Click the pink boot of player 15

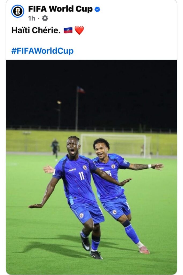click(x=144, y=250)
